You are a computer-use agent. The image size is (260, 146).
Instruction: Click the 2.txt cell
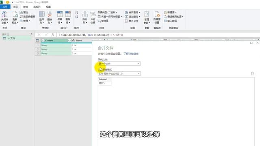[82, 49]
